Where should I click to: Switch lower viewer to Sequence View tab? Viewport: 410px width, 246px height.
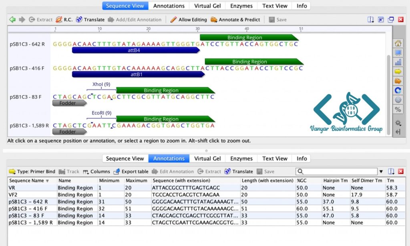click(125, 158)
